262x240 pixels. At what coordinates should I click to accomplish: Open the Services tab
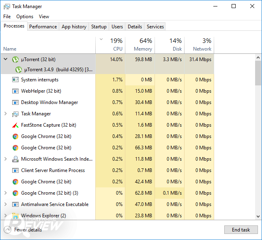click(x=155, y=27)
